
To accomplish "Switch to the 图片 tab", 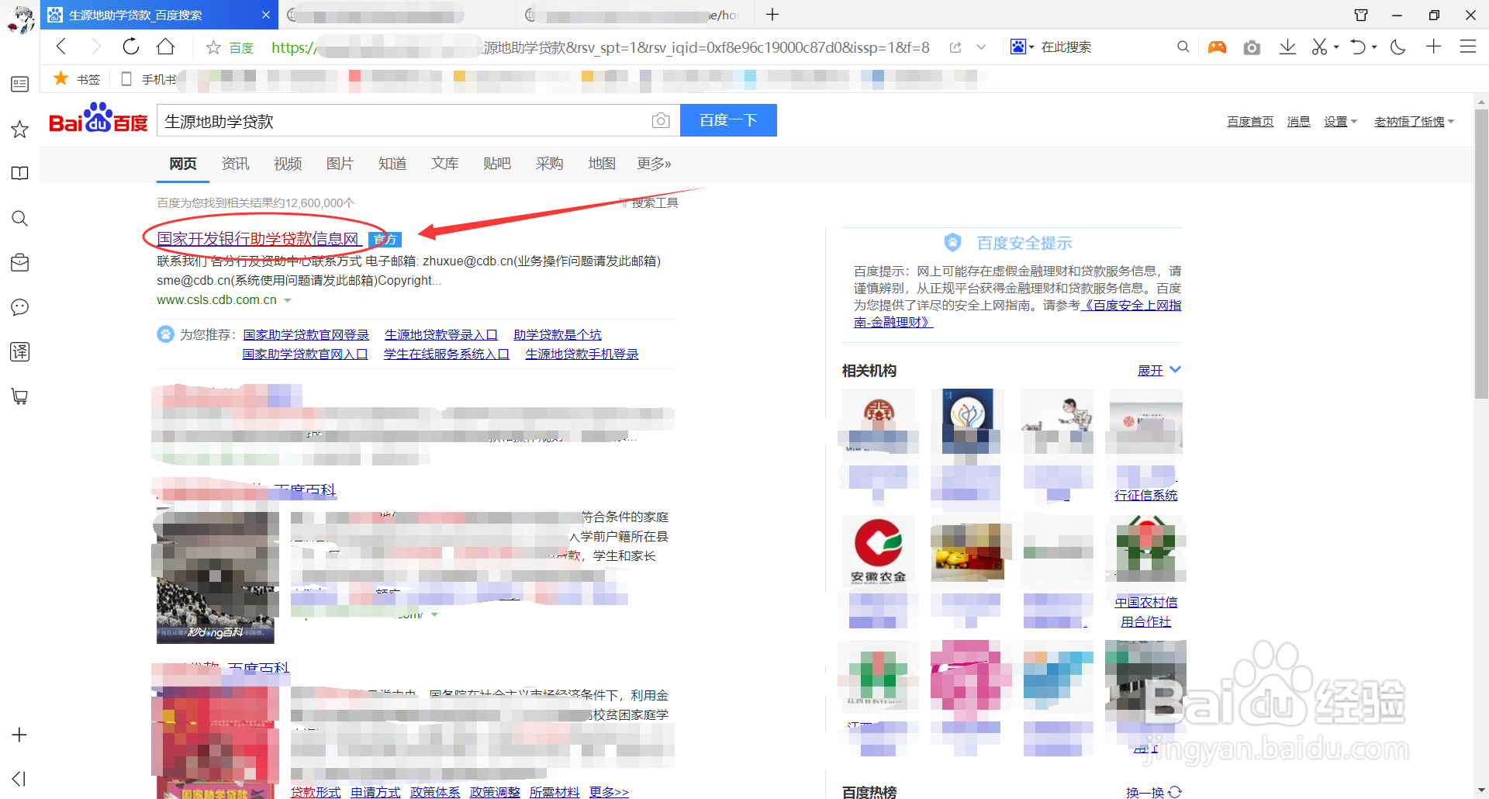I will click(x=340, y=164).
